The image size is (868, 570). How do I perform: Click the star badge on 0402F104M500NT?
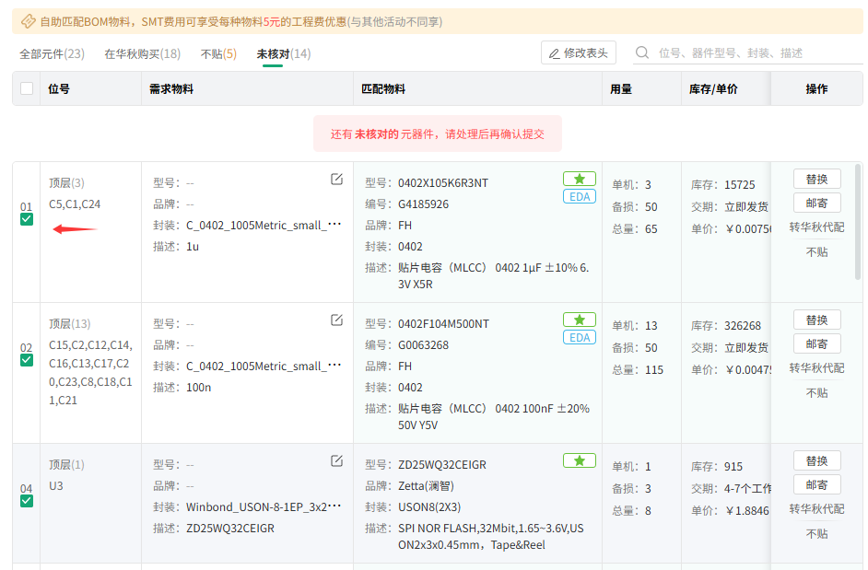click(579, 320)
